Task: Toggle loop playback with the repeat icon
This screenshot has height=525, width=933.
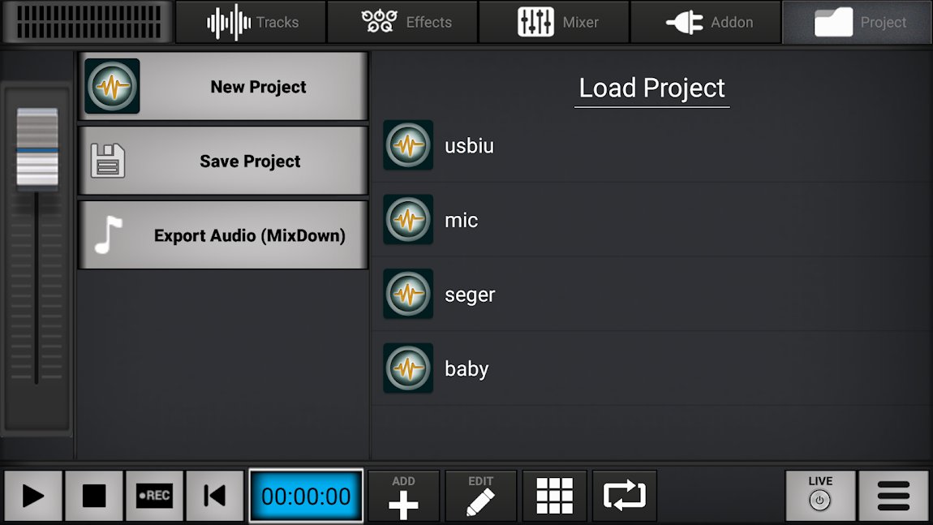Action: [x=624, y=495]
